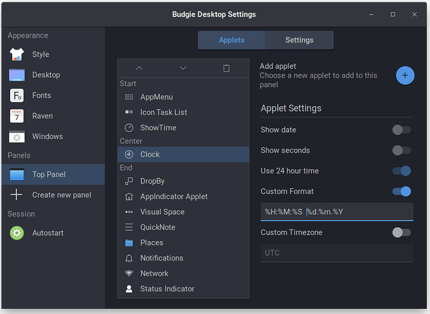Disable Use 24 hour time
Screen dimensions: 430x314
pyautogui.click(x=401, y=171)
